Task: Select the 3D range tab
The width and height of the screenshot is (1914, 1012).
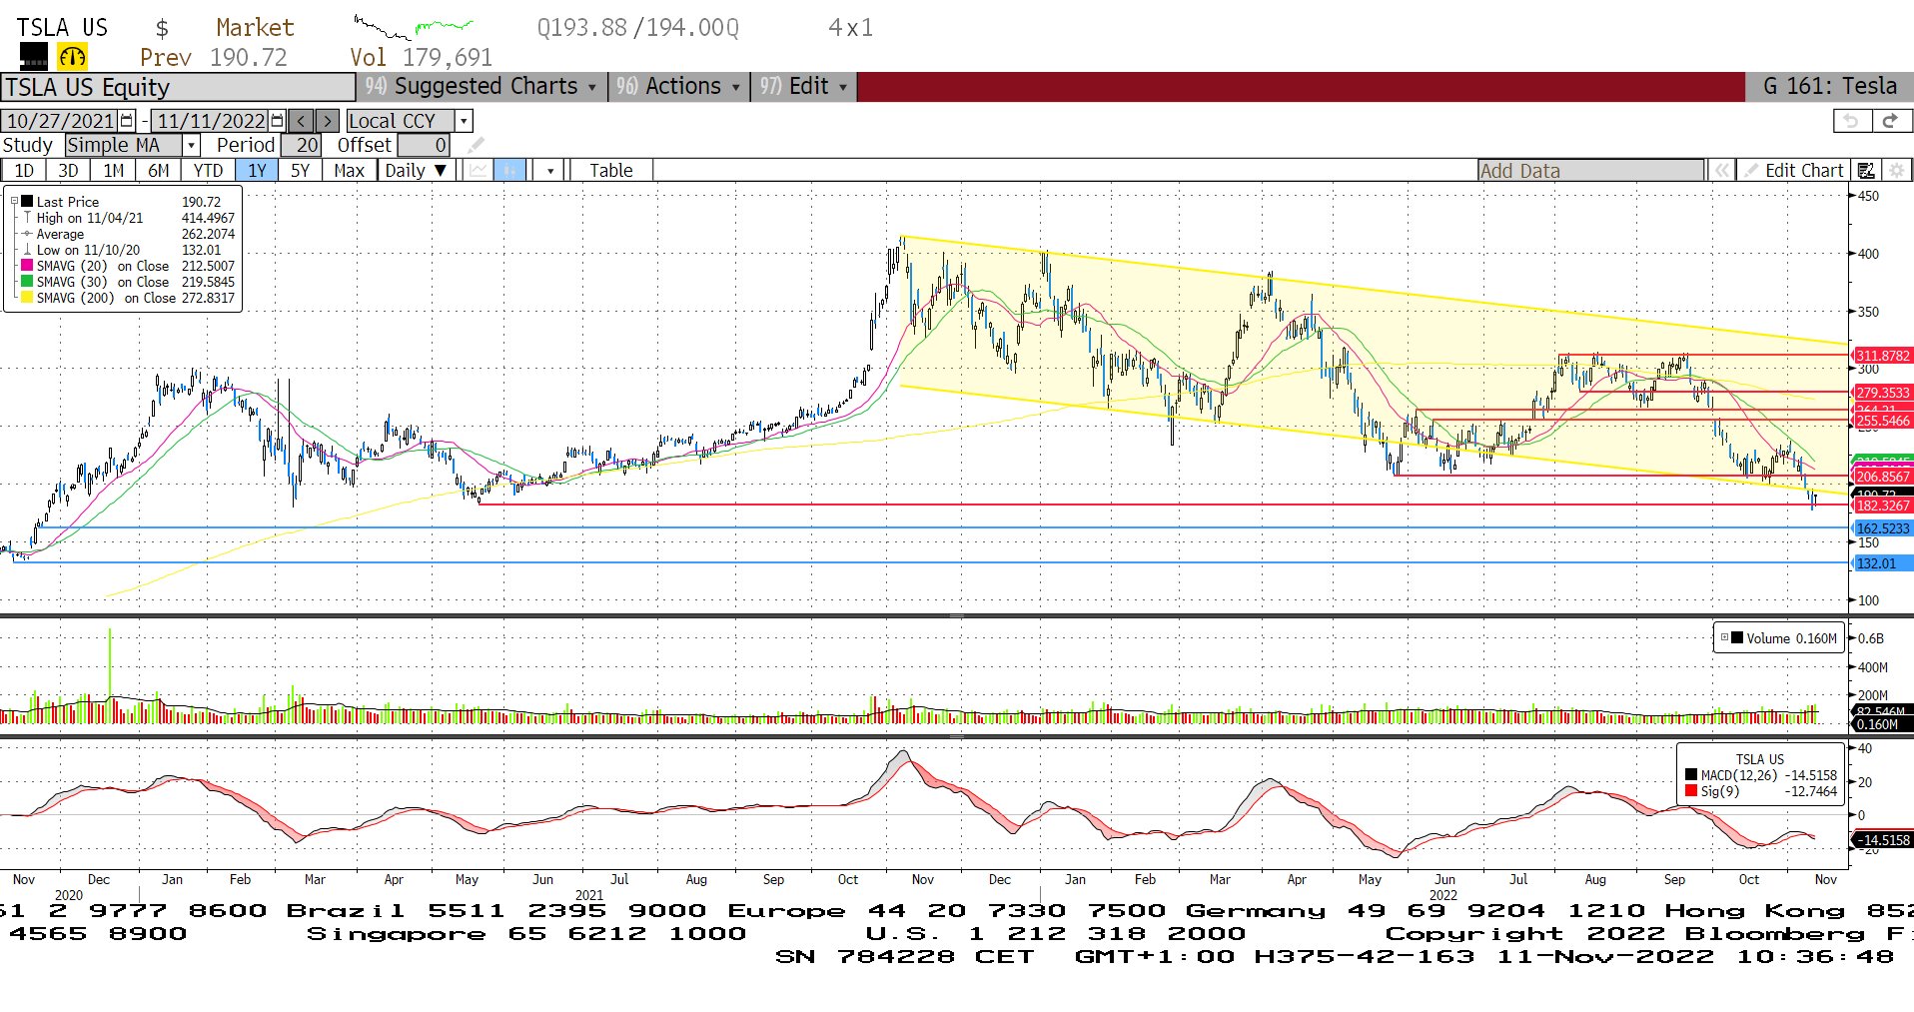Action: click(x=68, y=171)
